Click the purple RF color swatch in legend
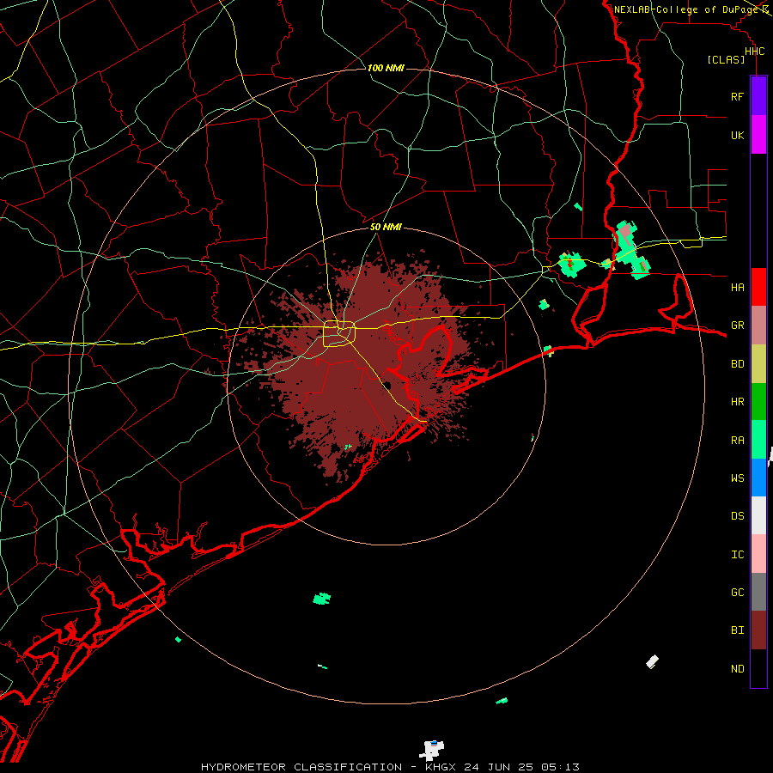This screenshot has width=773, height=773. point(758,96)
